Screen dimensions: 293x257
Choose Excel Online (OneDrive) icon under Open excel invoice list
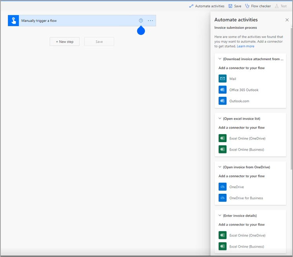pos(222,139)
